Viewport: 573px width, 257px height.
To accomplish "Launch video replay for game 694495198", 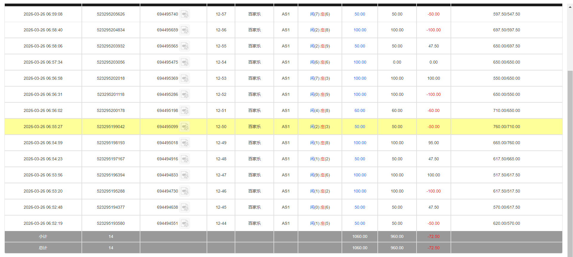I will tap(185, 111).
